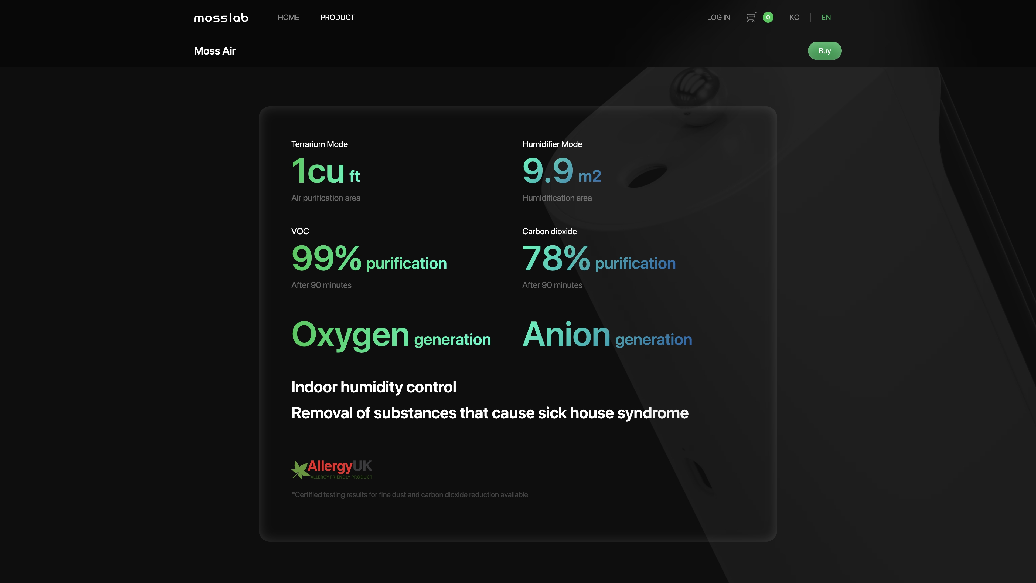Click the sick house syndrome line
Viewport: 1036px width, 583px height.
click(489, 413)
